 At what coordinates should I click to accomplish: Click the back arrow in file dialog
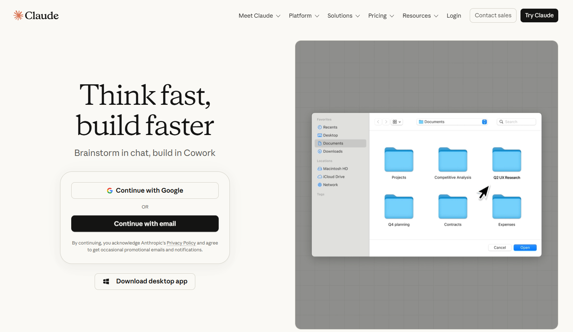pos(378,122)
